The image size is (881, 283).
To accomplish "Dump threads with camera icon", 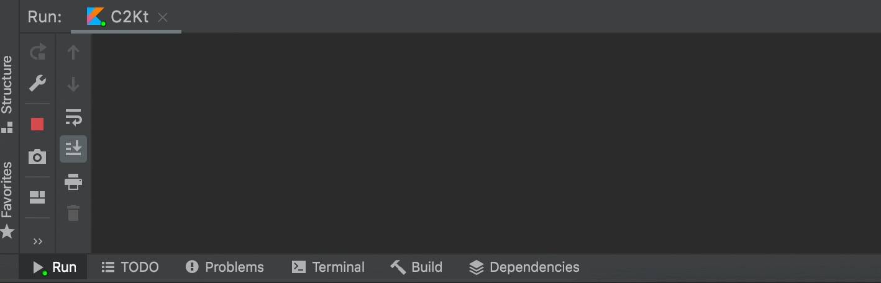I will click(37, 156).
